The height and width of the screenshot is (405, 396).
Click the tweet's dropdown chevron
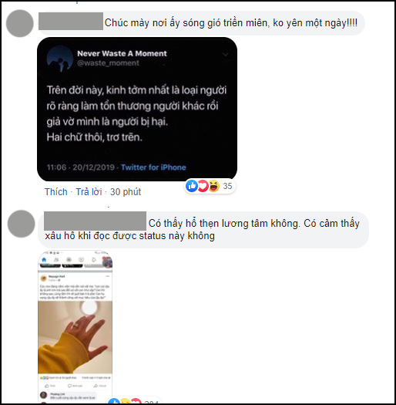(226, 54)
